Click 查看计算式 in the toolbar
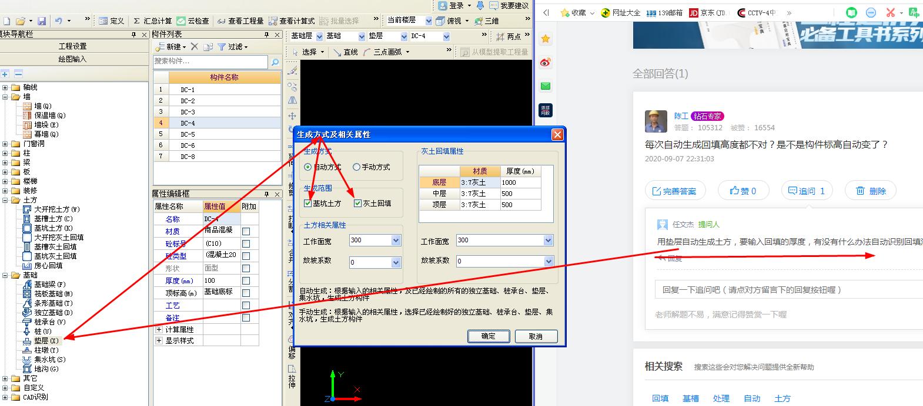 (292, 21)
